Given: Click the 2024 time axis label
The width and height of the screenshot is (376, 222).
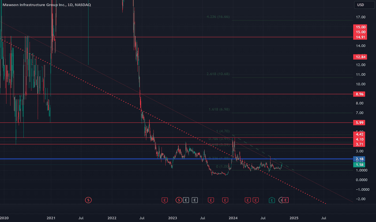Looking at the screenshot, I should 233,218.
